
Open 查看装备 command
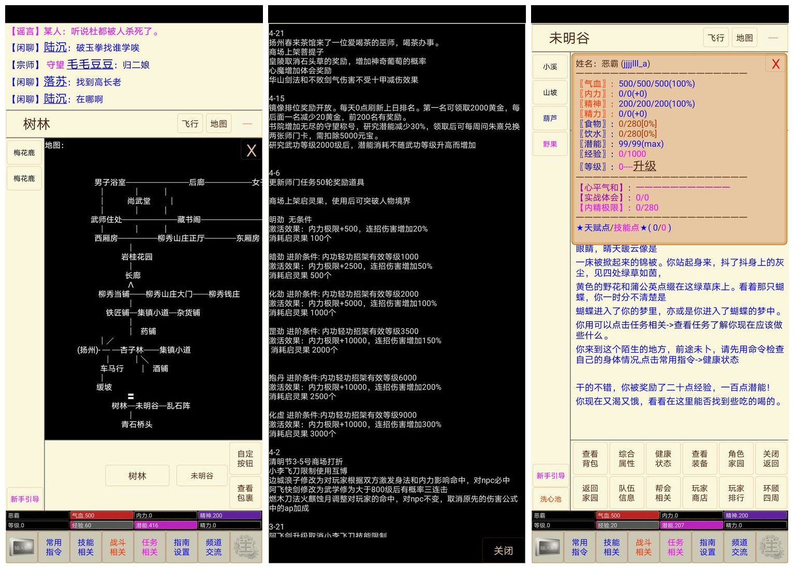pos(700,459)
